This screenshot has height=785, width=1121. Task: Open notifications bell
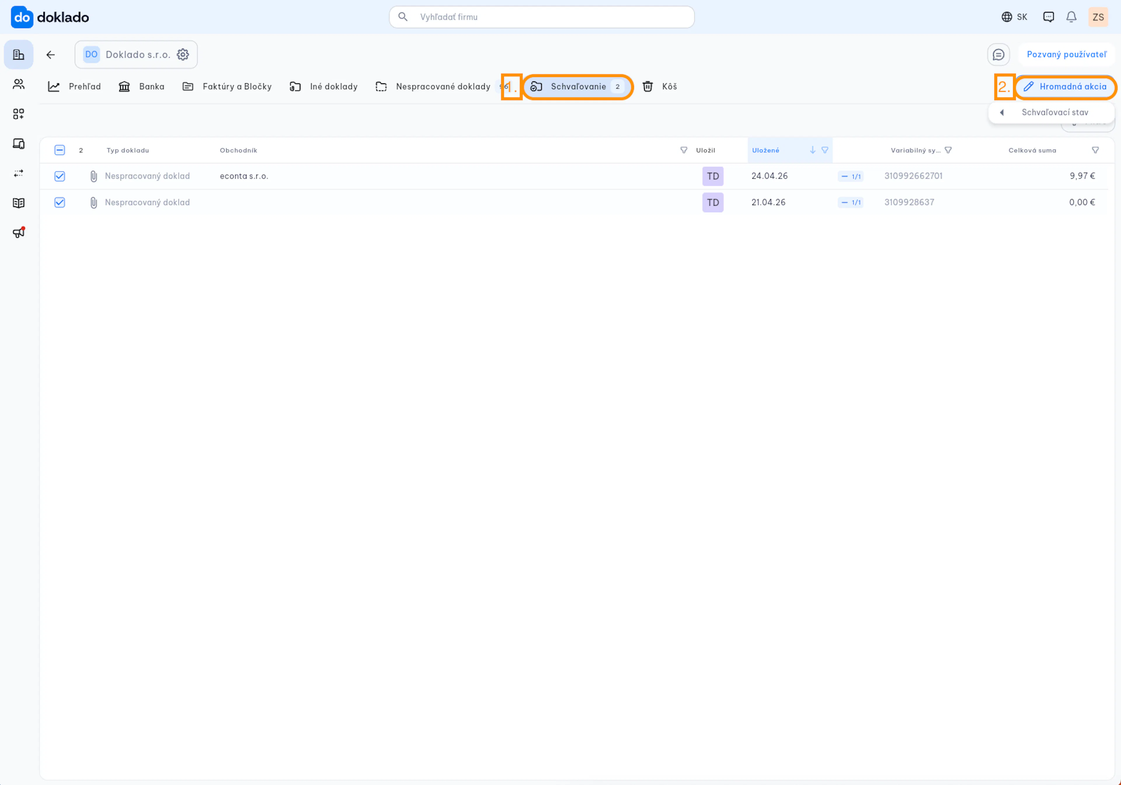click(x=1072, y=17)
